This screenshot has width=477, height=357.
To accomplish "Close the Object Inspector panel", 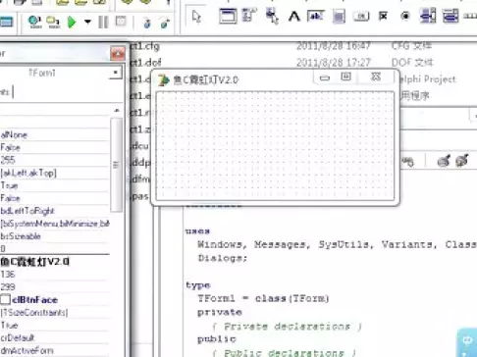I will pos(118,54).
